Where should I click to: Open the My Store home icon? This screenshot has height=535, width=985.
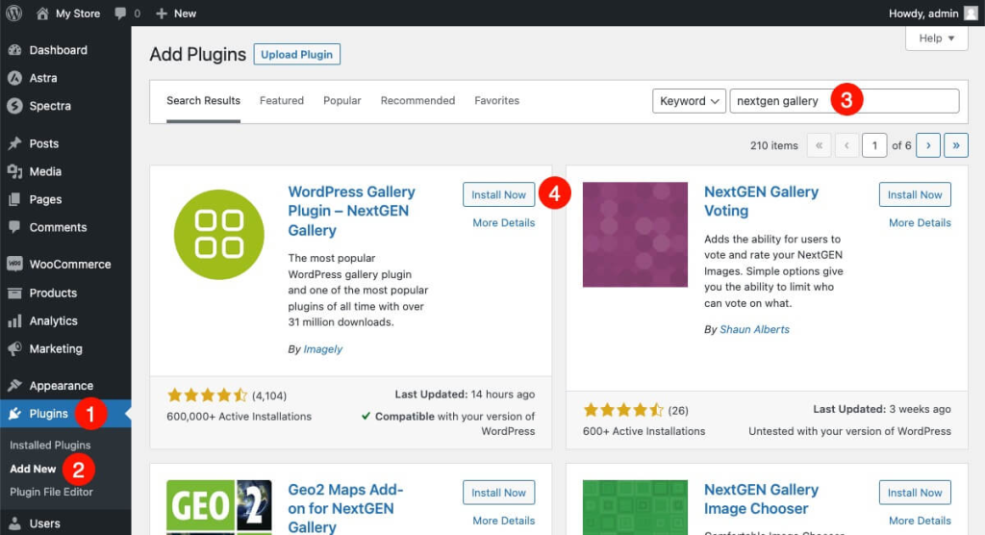(42, 13)
